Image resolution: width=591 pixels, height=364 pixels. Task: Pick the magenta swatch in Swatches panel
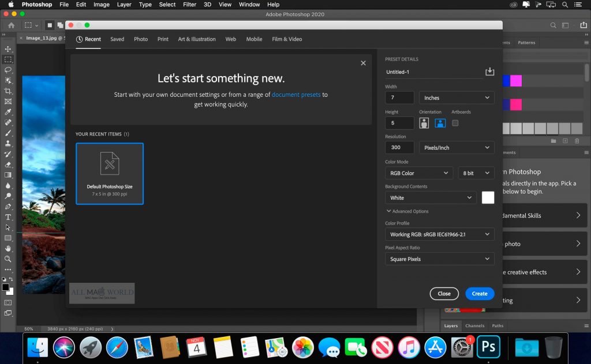[516, 81]
